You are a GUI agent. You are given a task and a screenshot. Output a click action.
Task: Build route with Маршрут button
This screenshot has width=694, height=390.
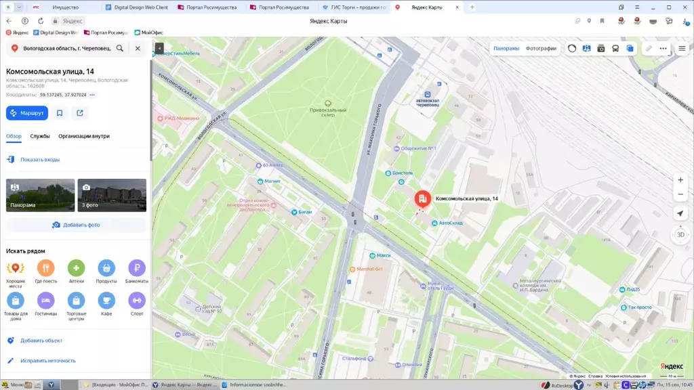click(x=27, y=113)
